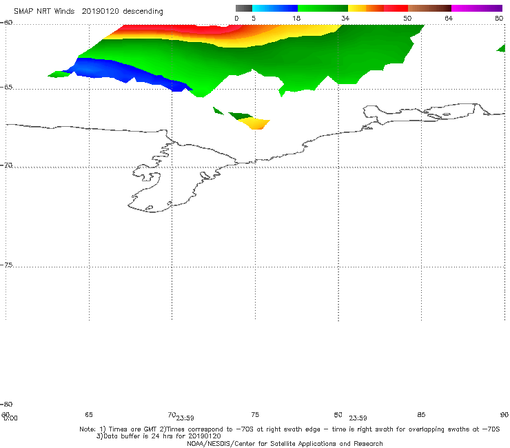The height and width of the screenshot is (448, 510).
Task: Click the "23:59" swath time beside longitude 70
Action: (x=185, y=418)
